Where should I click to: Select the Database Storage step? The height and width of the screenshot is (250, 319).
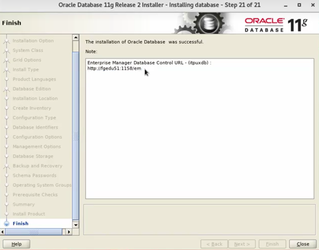point(33,156)
